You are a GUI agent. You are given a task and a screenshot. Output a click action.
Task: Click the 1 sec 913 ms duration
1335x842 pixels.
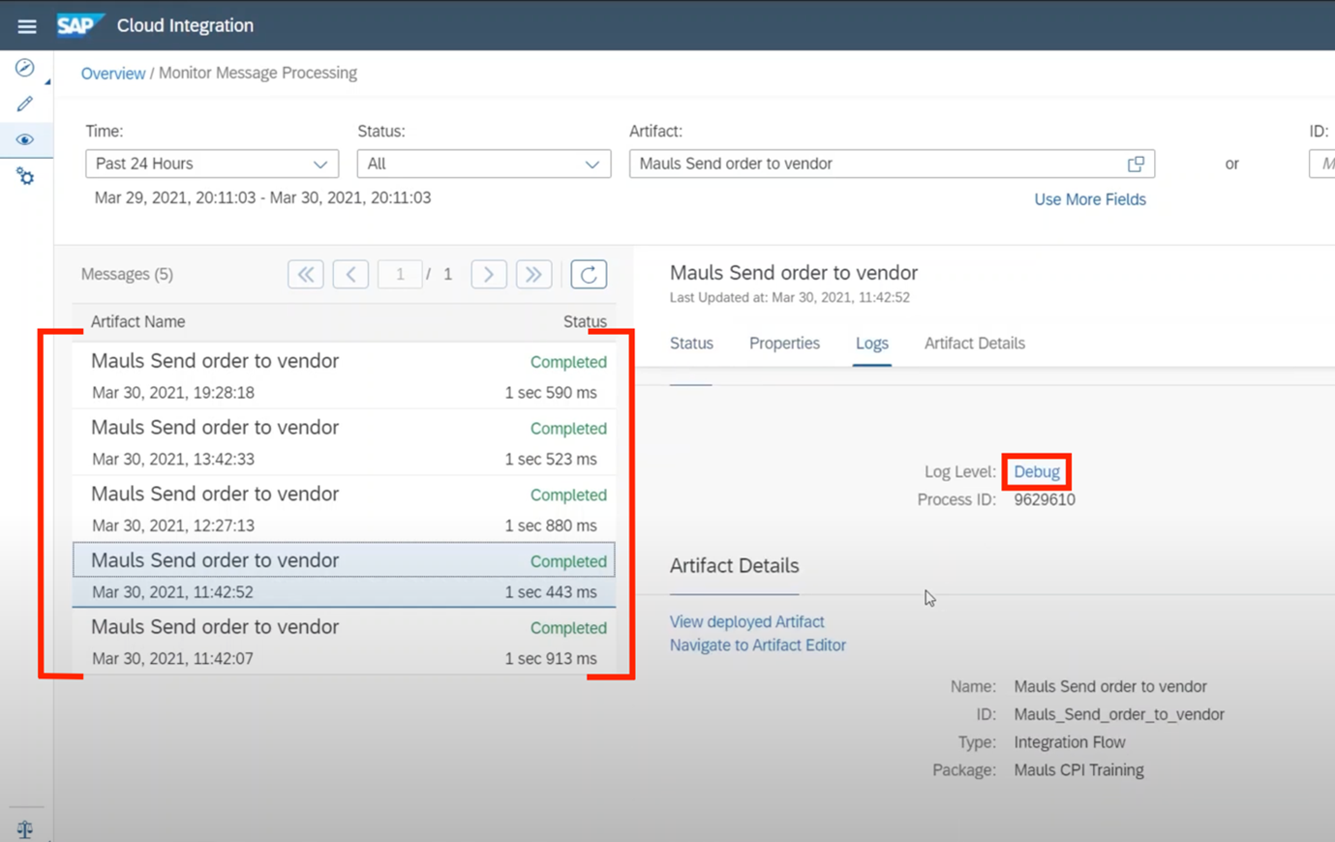coord(551,659)
